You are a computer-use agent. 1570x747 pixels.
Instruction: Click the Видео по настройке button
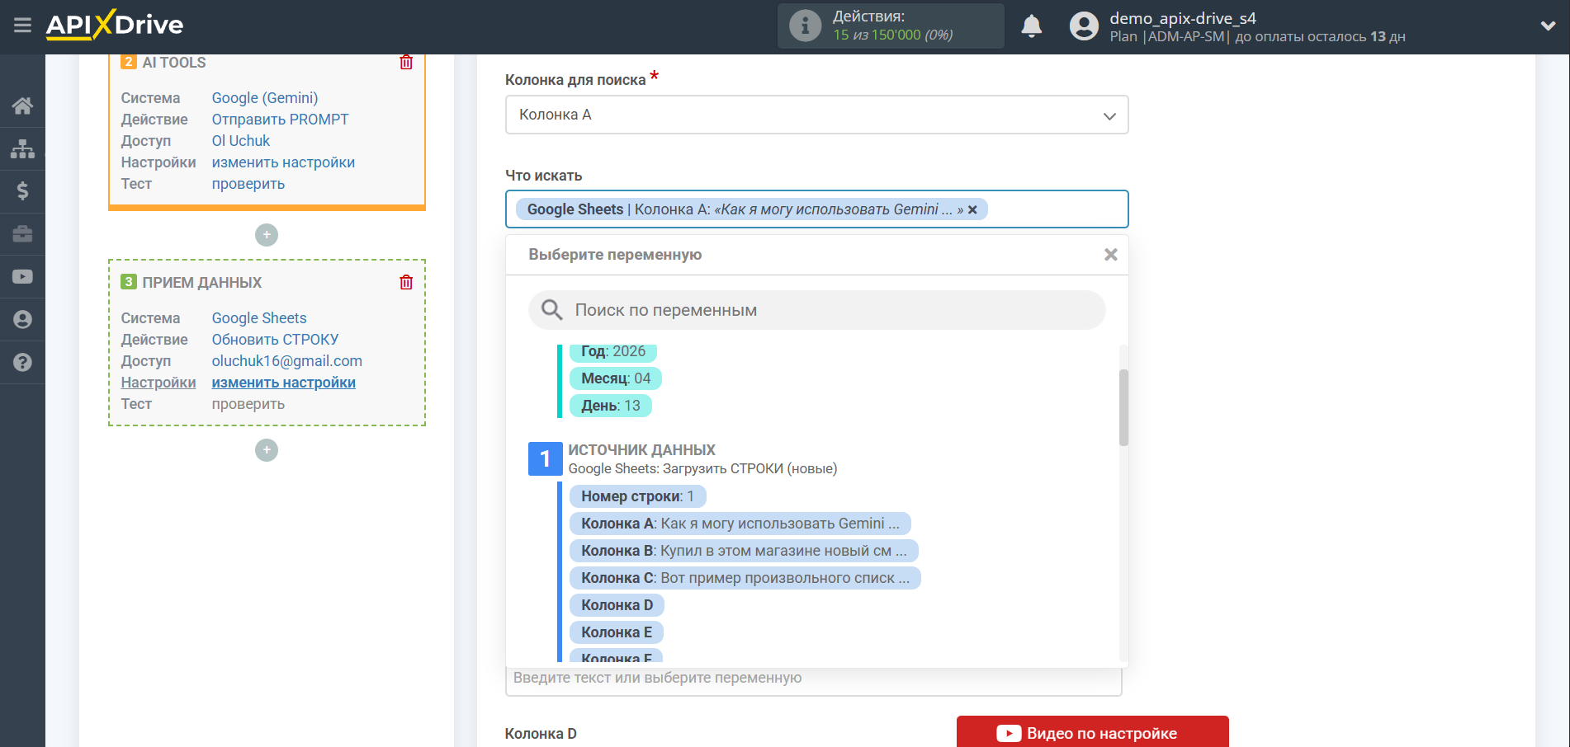(x=1091, y=733)
